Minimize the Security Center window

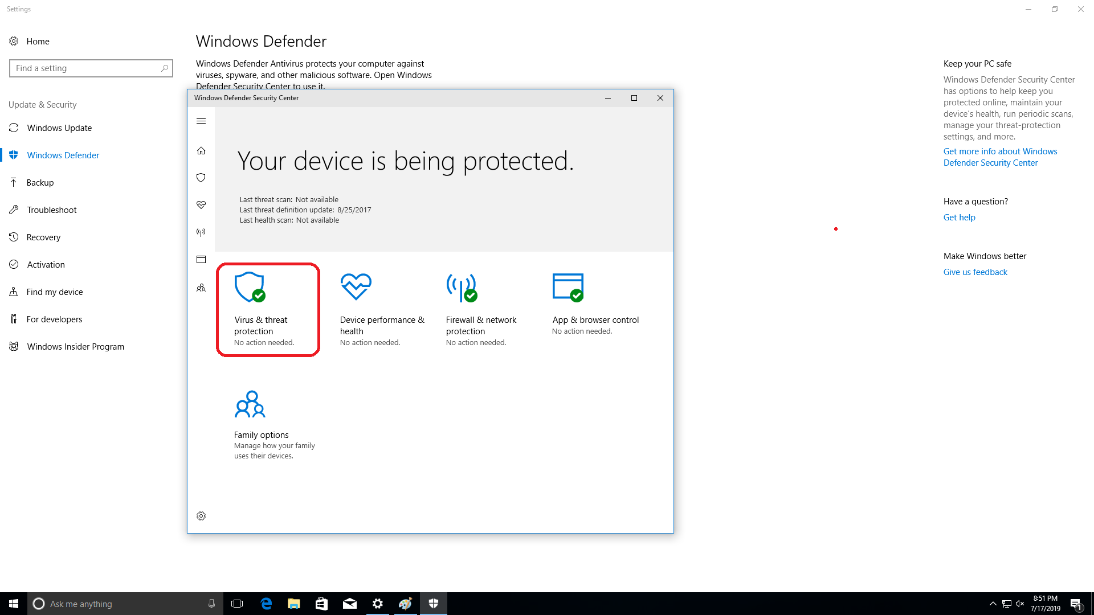[608, 98]
